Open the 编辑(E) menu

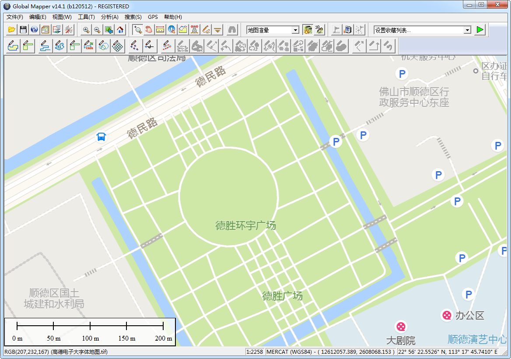[x=38, y=17]
